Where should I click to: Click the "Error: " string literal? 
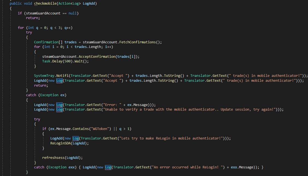(x=112, y=105)
